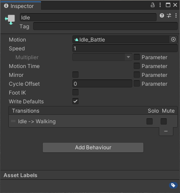Click the Idle_Battle animation clip icon
Image resolution: width=180 pixels, height=193 pixels.
pyautogui.click(x=76, y=40)
